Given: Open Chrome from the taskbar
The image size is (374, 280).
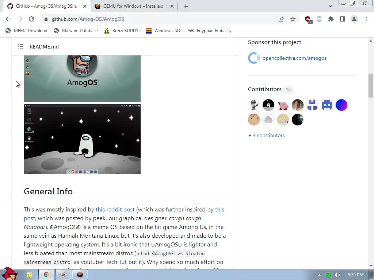Looking at the screenshot, I should coord(46,275).
